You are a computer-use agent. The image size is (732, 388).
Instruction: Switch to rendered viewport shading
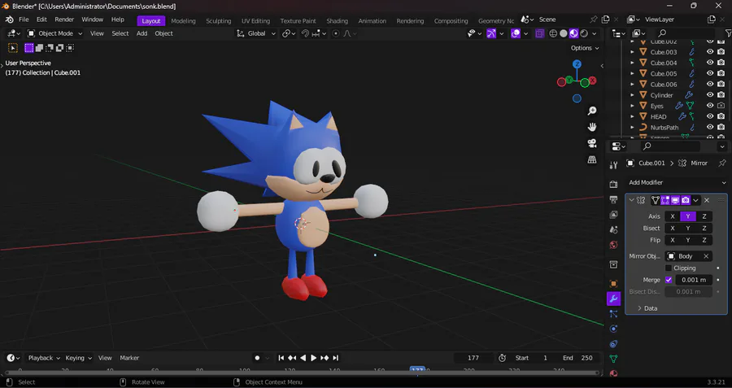[584, 33]
